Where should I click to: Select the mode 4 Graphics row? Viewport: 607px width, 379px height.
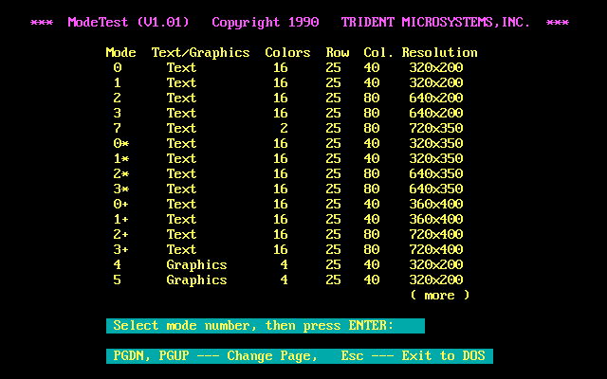coord(285,265)
